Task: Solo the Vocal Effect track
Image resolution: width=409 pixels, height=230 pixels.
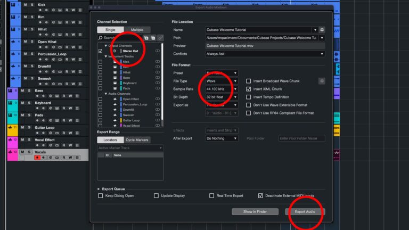Action: pyautogui.click(x=29, y=140)
